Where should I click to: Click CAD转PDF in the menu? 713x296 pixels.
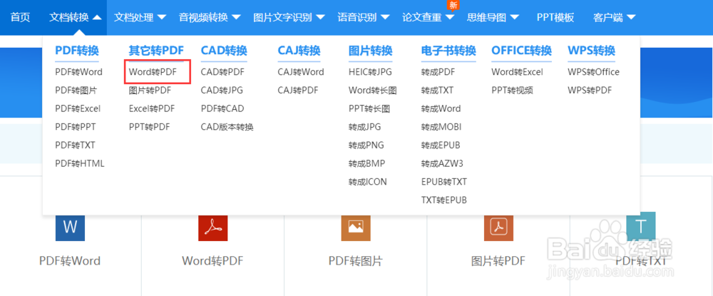(222, 72)
